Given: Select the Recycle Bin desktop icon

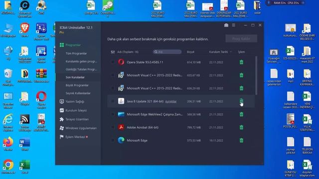Looking at the screenshot, I should (x=8, y=77).
